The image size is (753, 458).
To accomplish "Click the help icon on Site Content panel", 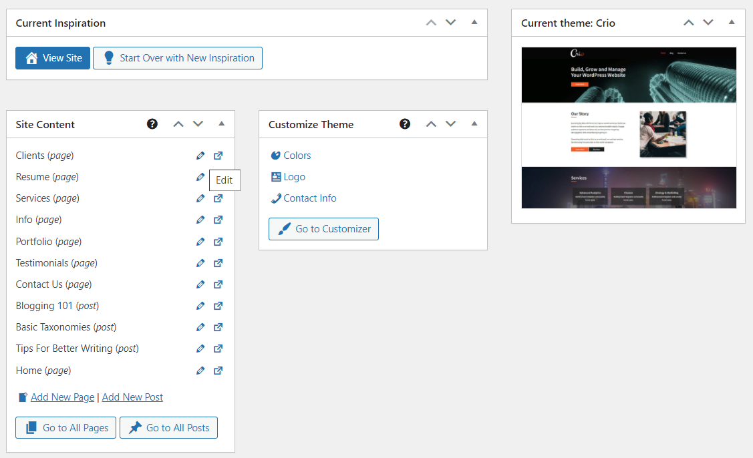I will 152,124.
